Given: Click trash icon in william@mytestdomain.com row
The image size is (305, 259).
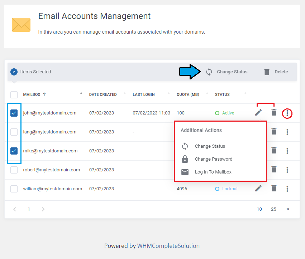Looking at the screenshot, I should coord(274,188).
